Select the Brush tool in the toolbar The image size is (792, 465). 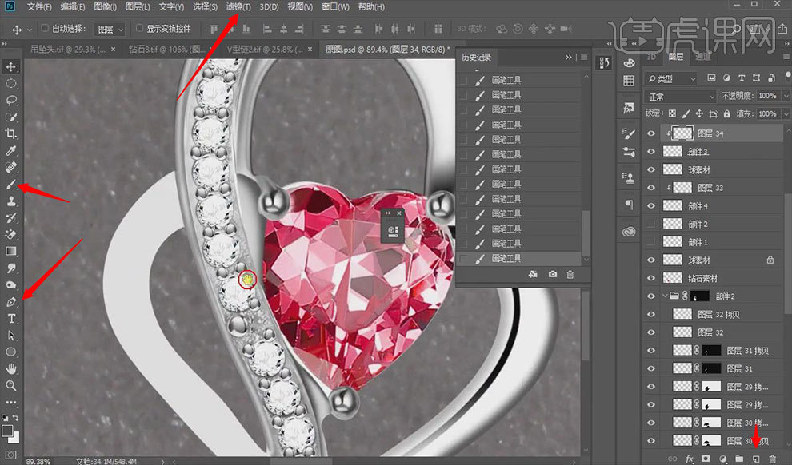[11, 184]
